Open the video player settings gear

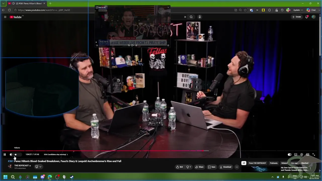(302, 155)
